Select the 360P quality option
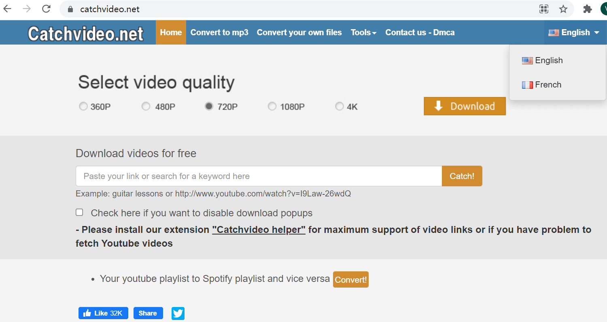This screenshot has height=322, width=607. pos(83,107)
